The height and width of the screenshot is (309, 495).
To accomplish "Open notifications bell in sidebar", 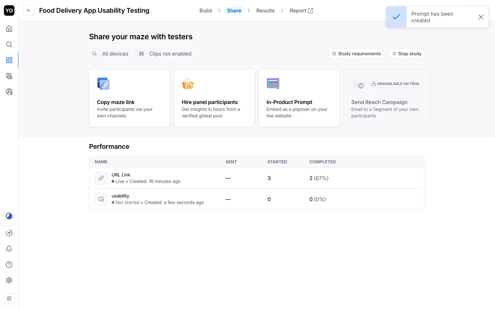I will pyautogui.click(x=9, y=249).
